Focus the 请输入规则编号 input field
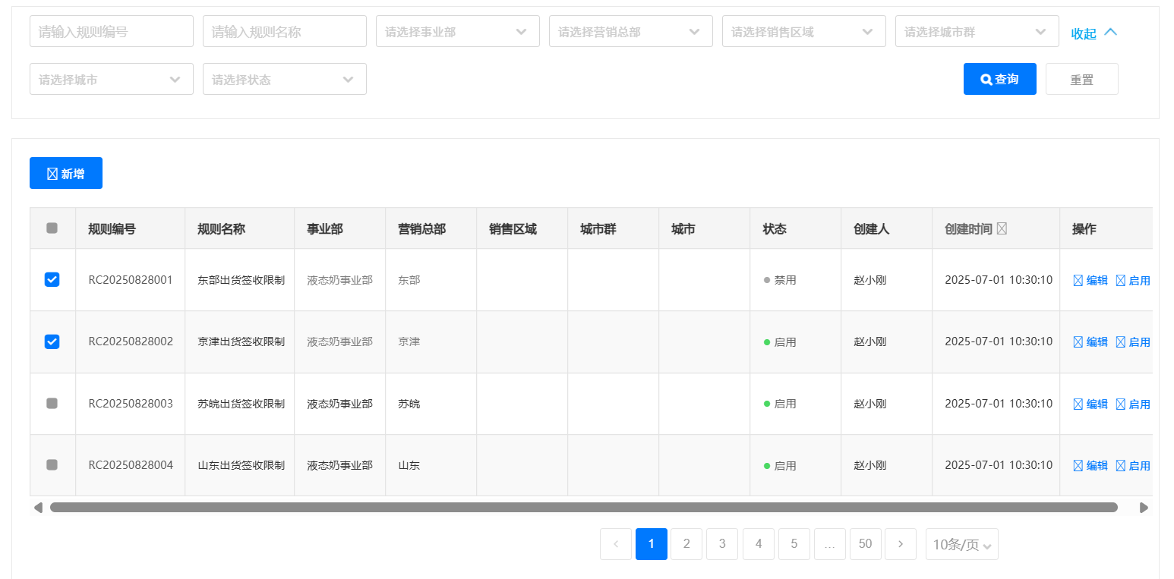The image size is (1174, 579). 112,31
